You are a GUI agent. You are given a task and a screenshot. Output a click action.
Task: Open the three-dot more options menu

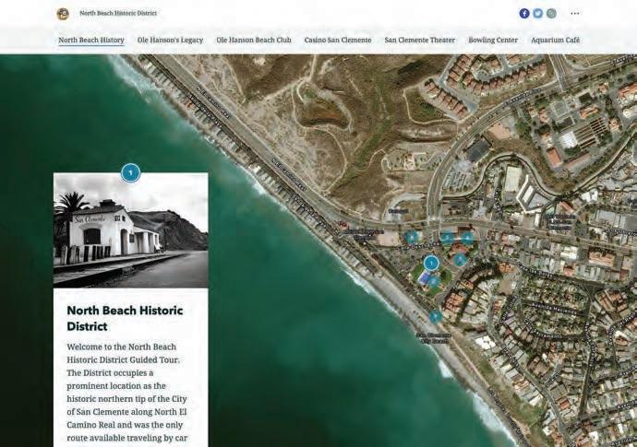click(575, 14)
